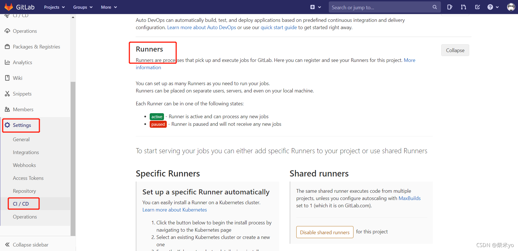Open the Members page
The image size is (518, 251).
pos(23,110)
